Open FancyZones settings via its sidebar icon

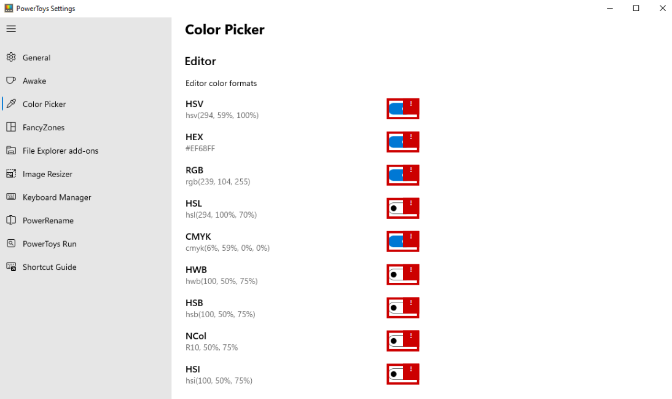(10, 127)
